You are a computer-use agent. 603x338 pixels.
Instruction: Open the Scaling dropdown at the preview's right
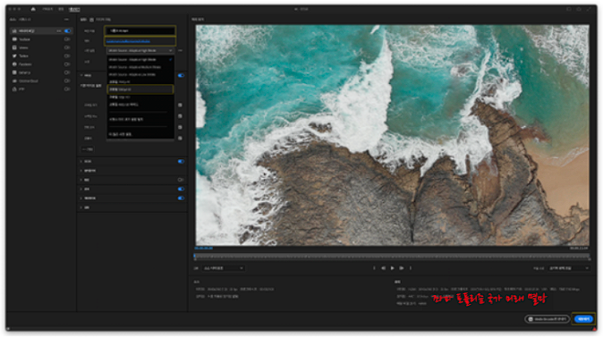569,268
